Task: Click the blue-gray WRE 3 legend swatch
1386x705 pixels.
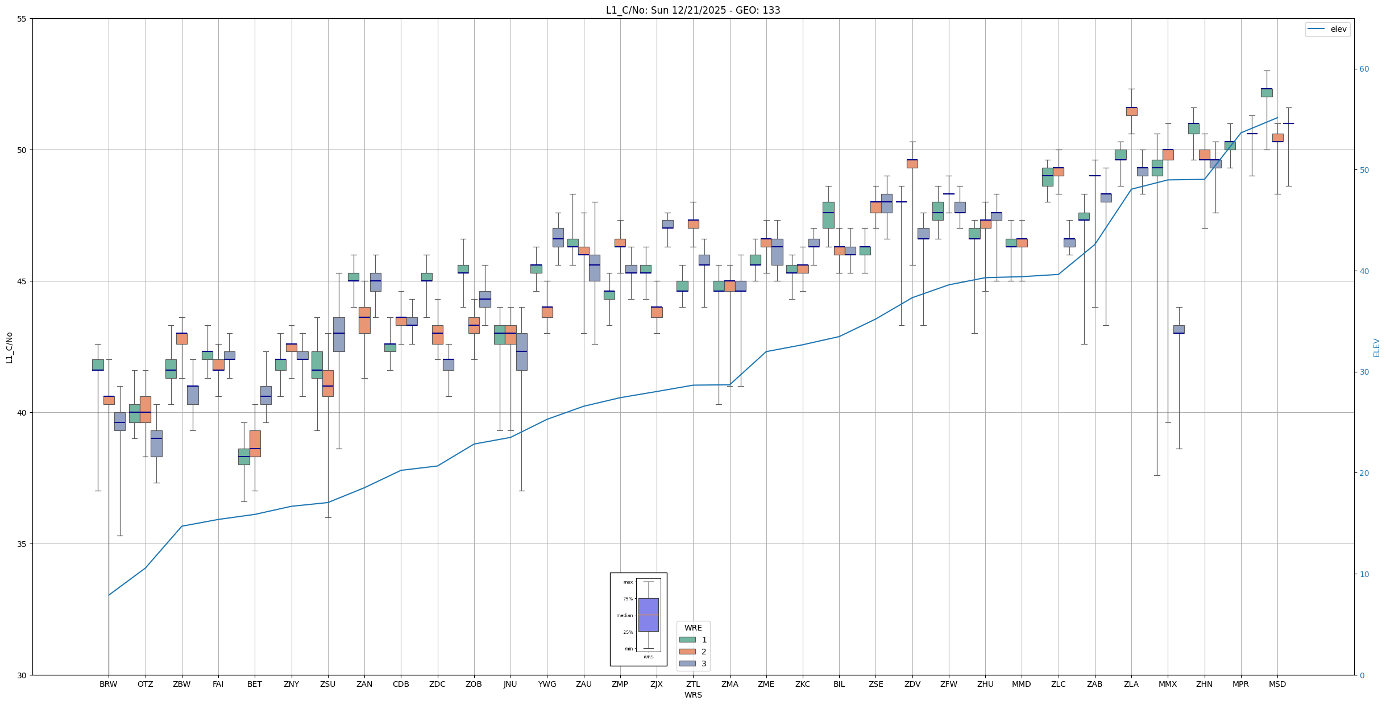Action: [x=687, y=663]
